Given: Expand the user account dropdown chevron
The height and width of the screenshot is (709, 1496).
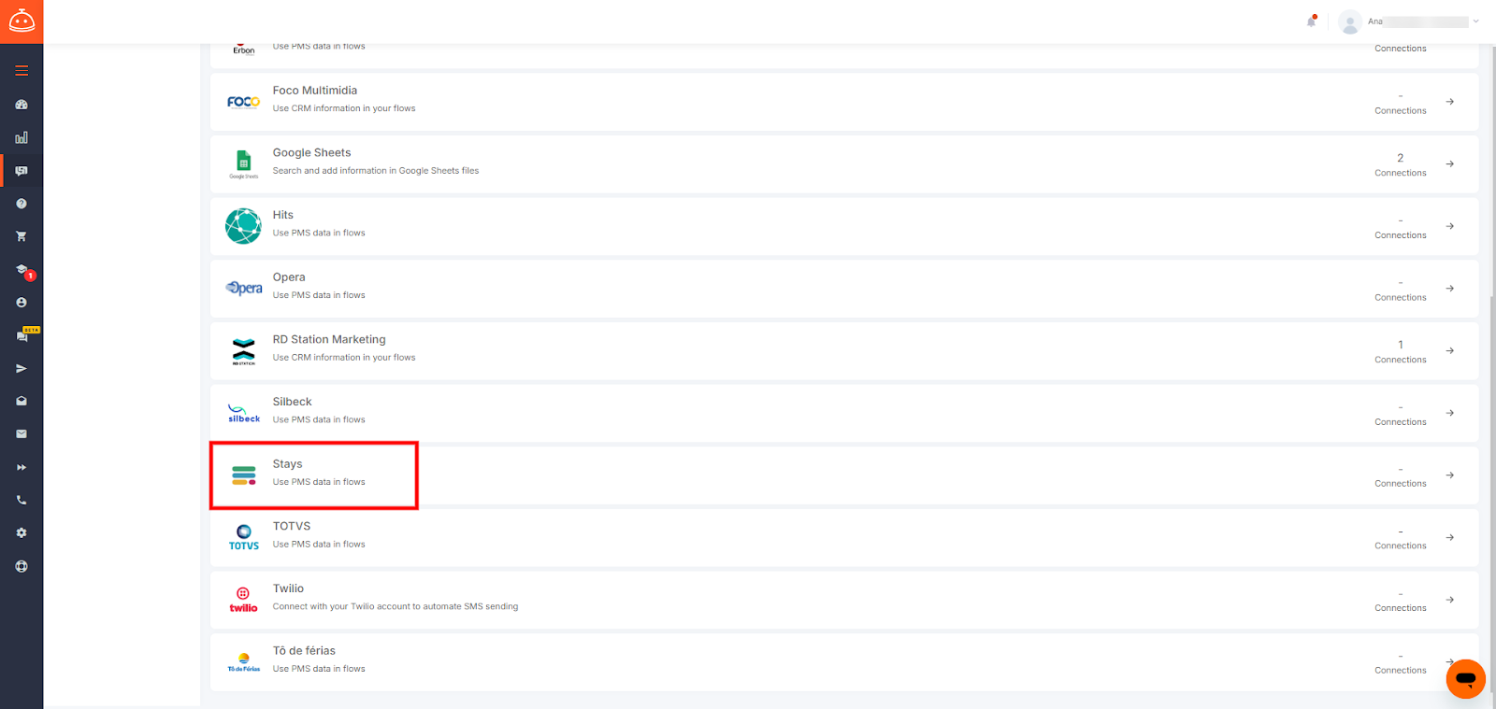Looking at the screenshot, I should click(1475, 21).
